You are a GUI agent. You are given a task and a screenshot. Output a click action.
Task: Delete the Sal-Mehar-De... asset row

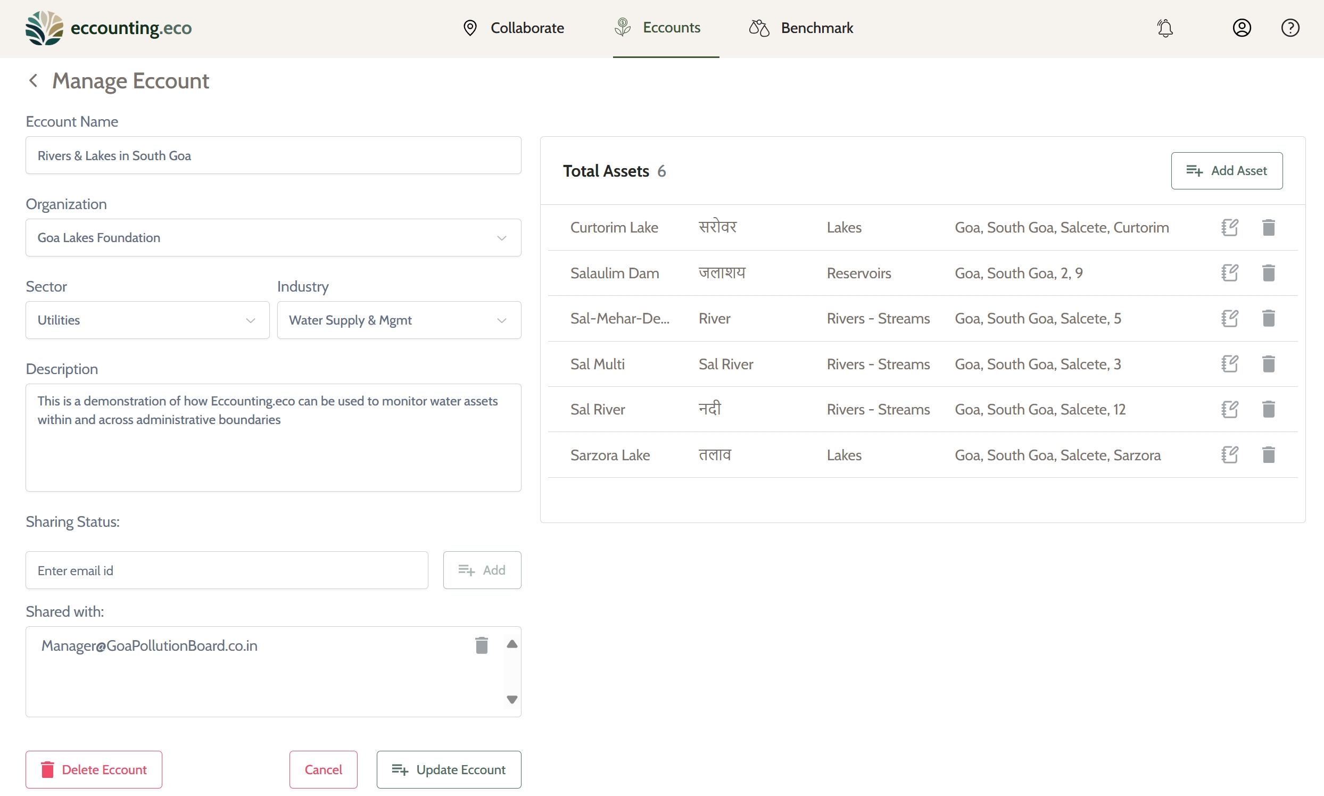[1268, 319]
